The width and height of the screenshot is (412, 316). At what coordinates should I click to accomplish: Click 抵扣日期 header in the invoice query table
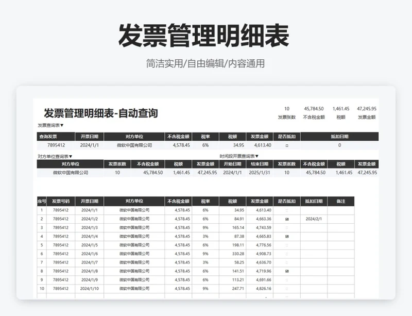pos(339,137)
